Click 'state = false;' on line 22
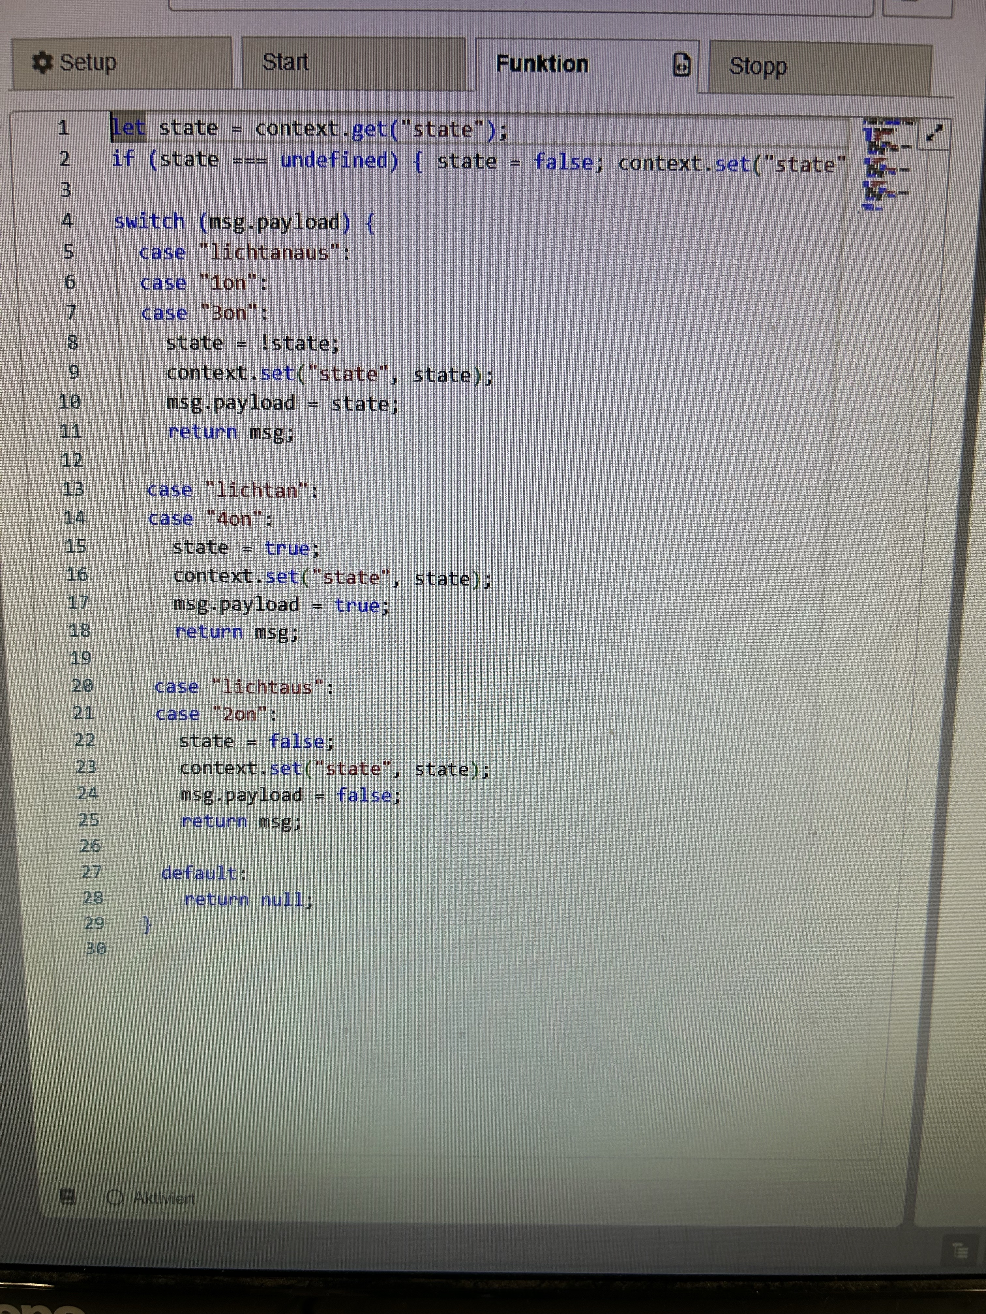This screenshot has height=1314, width=986. click(257, 741)
